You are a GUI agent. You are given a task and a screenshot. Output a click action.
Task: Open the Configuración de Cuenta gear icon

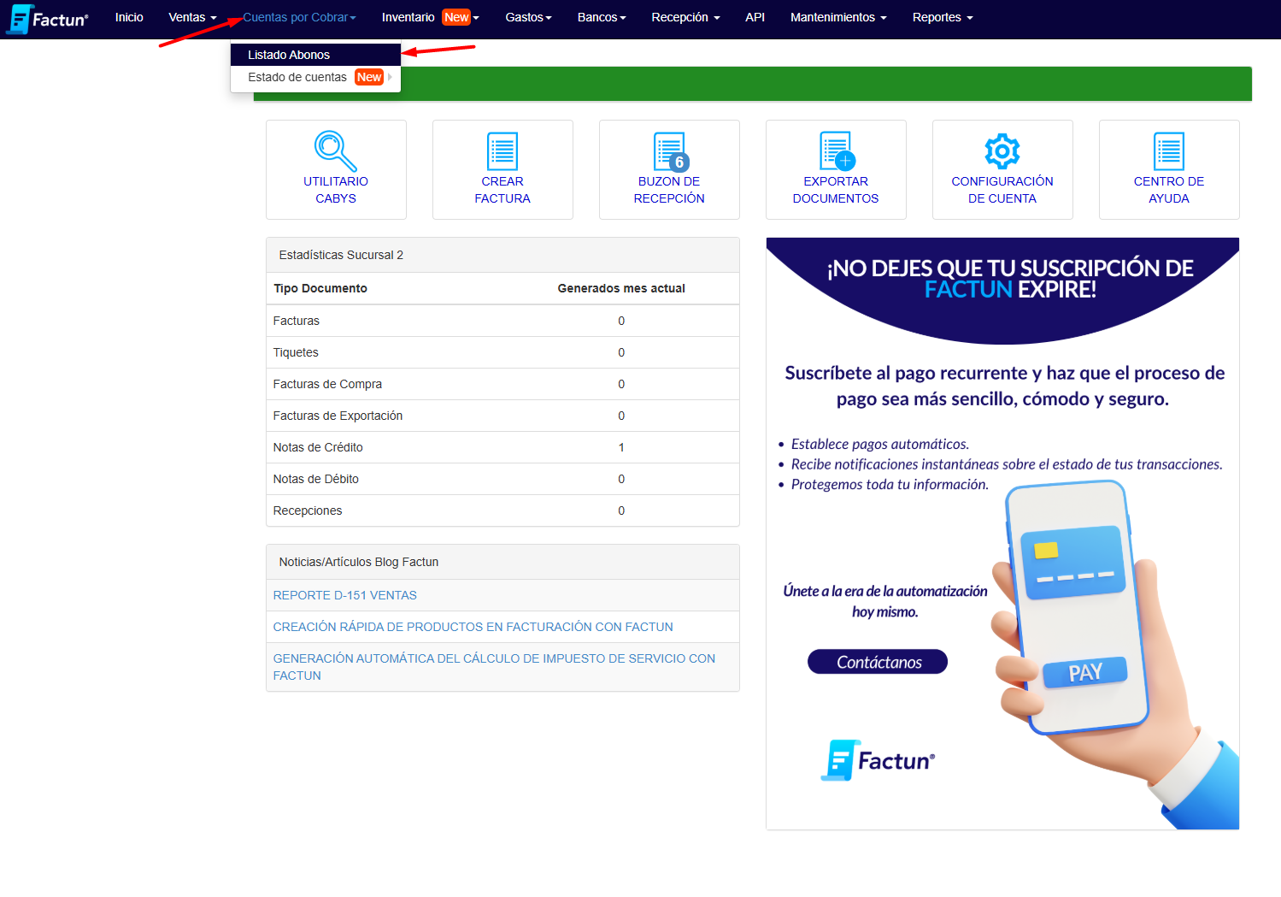tap(1002, 151)
